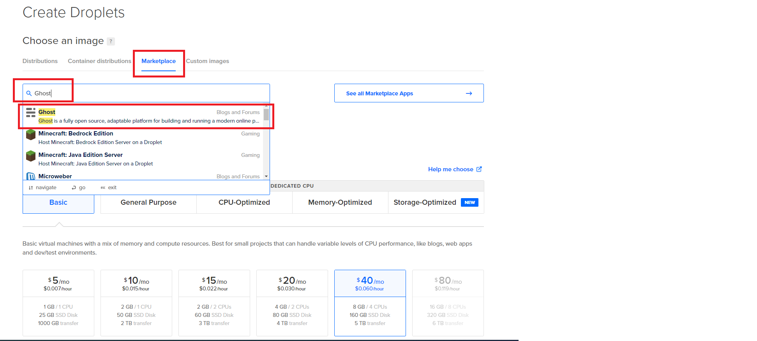Click the navigate hint in the search footer
The width and height of the screenshot is (757, 341).
42,188
